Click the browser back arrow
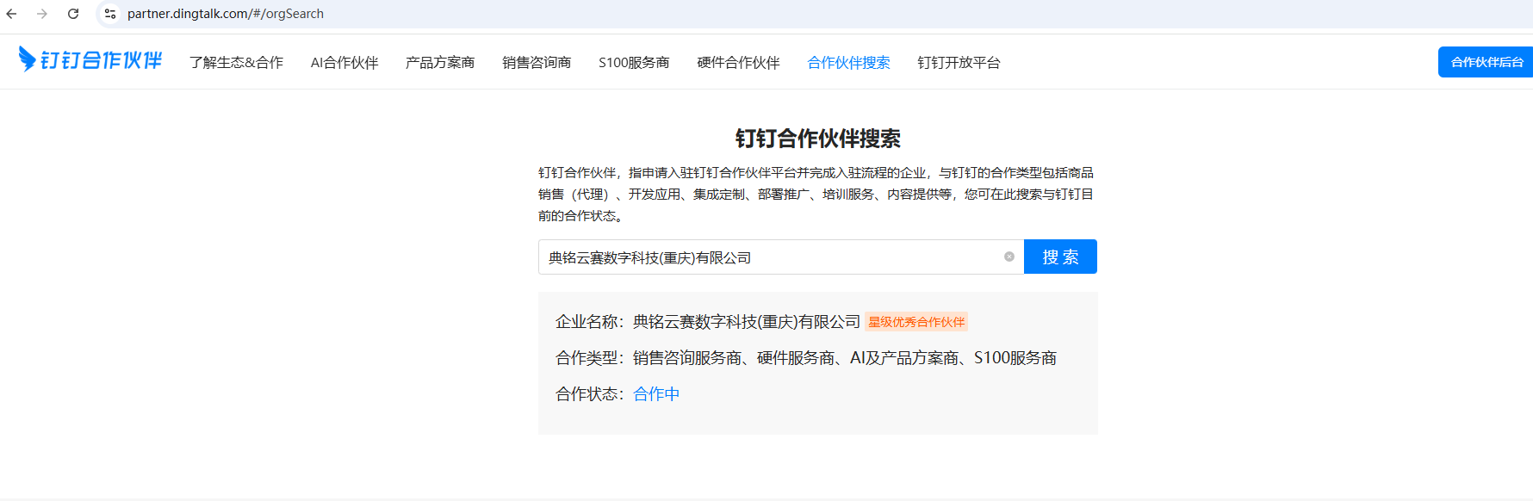Image resolution: width=1533 pixels, height=501 pixels. point(12,14)
